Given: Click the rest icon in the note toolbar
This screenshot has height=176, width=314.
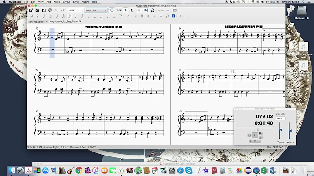Looking at the screenshot, I should pyautogui.click(x=128, y=16).
